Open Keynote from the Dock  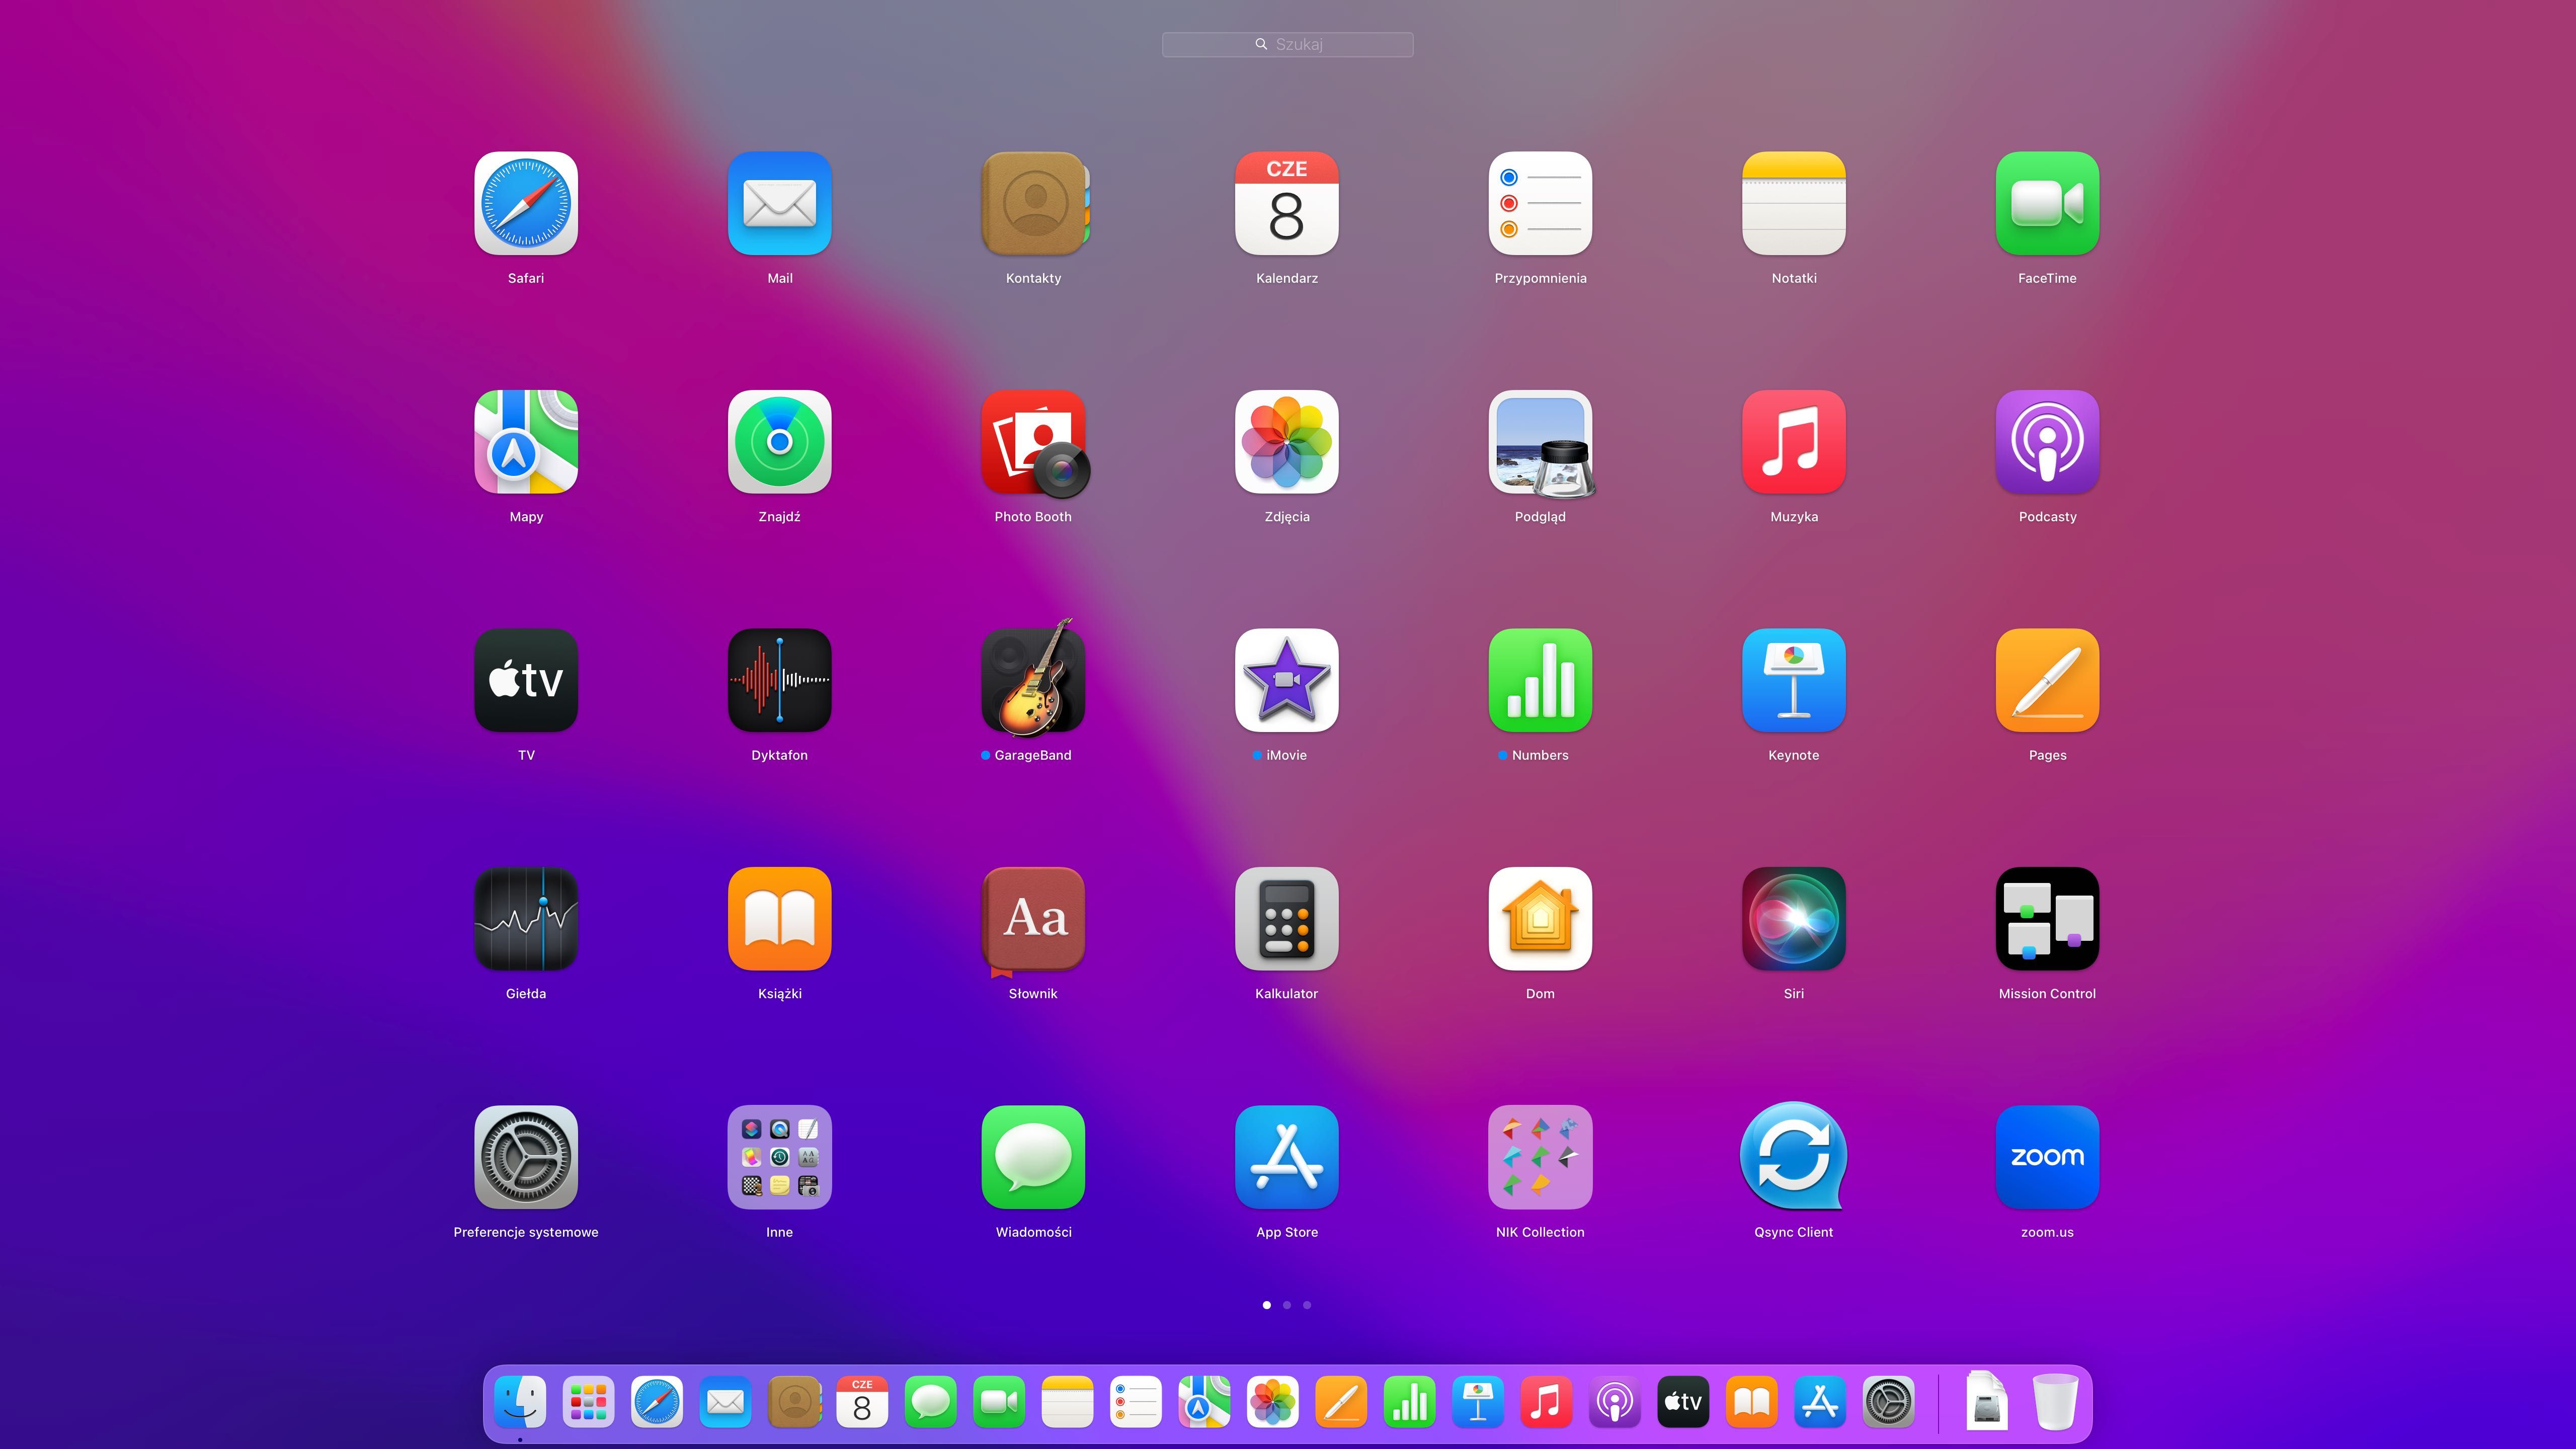coord(1478,1402)
